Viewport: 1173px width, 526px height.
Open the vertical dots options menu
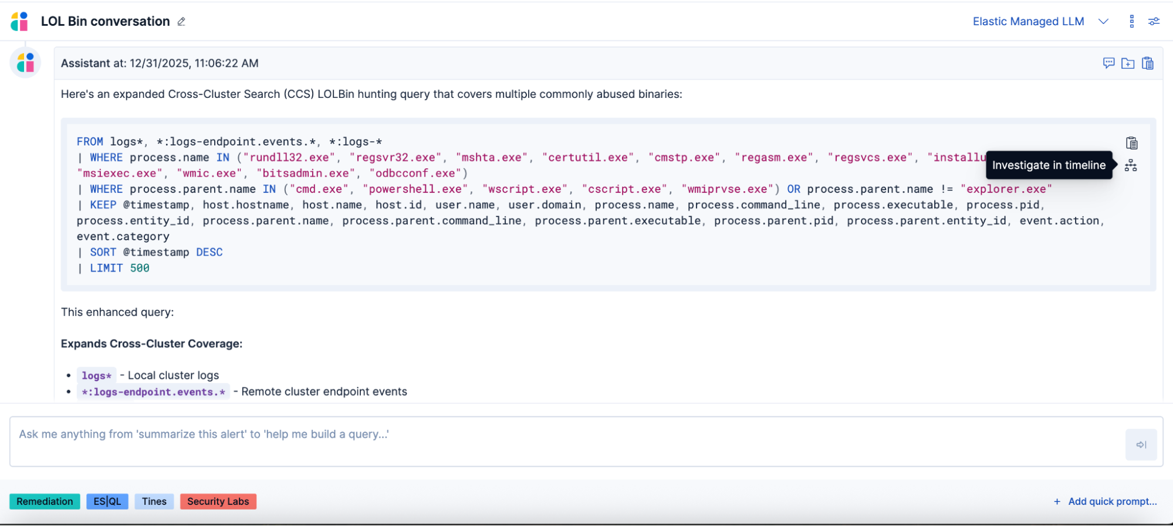click(1132, 22)
